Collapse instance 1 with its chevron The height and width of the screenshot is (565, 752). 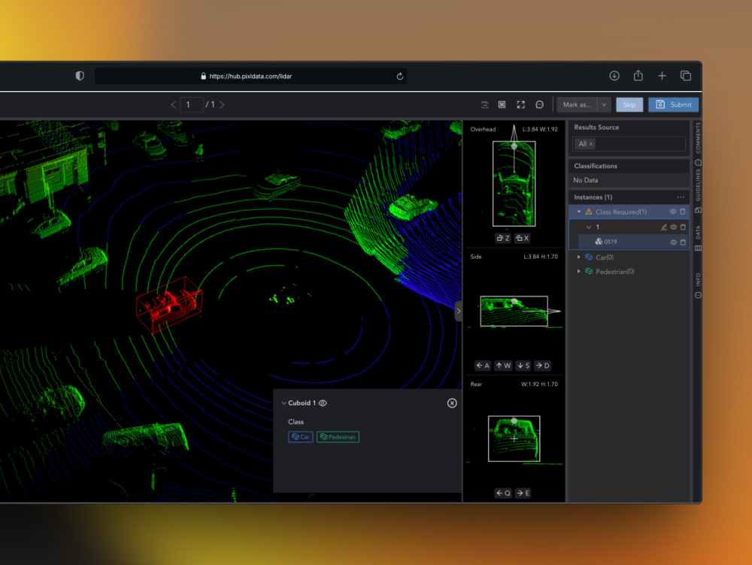pos(589,227)
